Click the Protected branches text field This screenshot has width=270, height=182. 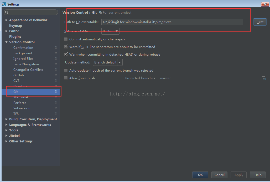pyautogui.click(x=209, y=78)
